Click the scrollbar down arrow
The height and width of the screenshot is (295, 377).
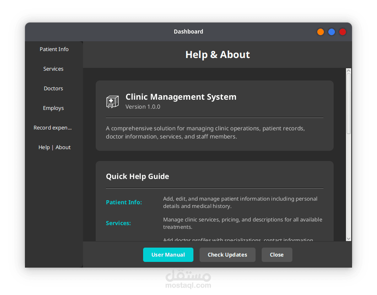[x=349, y=239]
